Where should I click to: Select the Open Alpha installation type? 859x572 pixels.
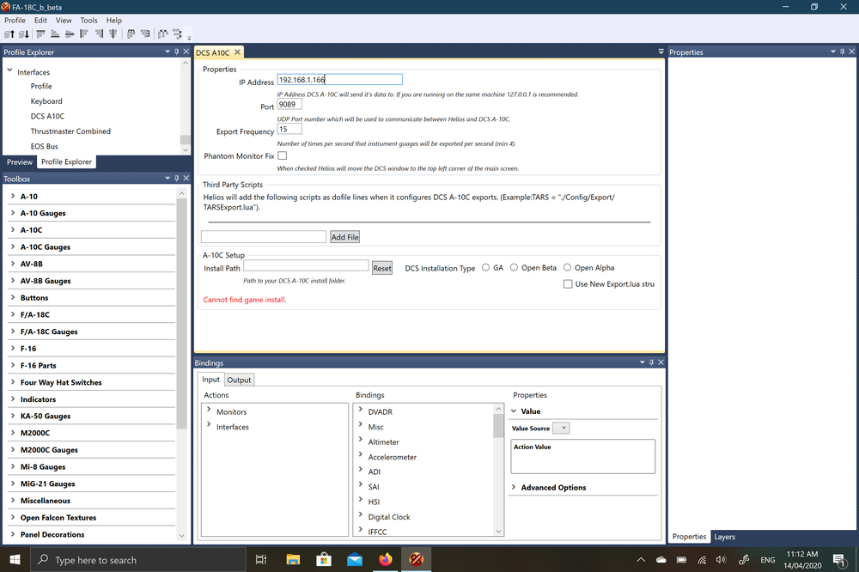click(x=568, y=267)
